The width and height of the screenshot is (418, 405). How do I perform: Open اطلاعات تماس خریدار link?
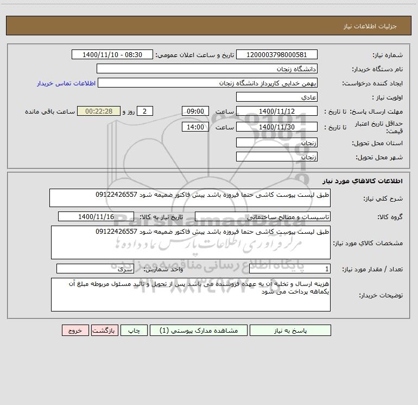[66, 83]
